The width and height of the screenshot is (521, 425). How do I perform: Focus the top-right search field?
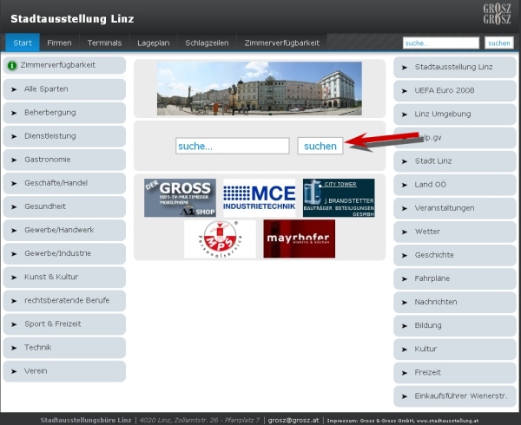point(441,43)
